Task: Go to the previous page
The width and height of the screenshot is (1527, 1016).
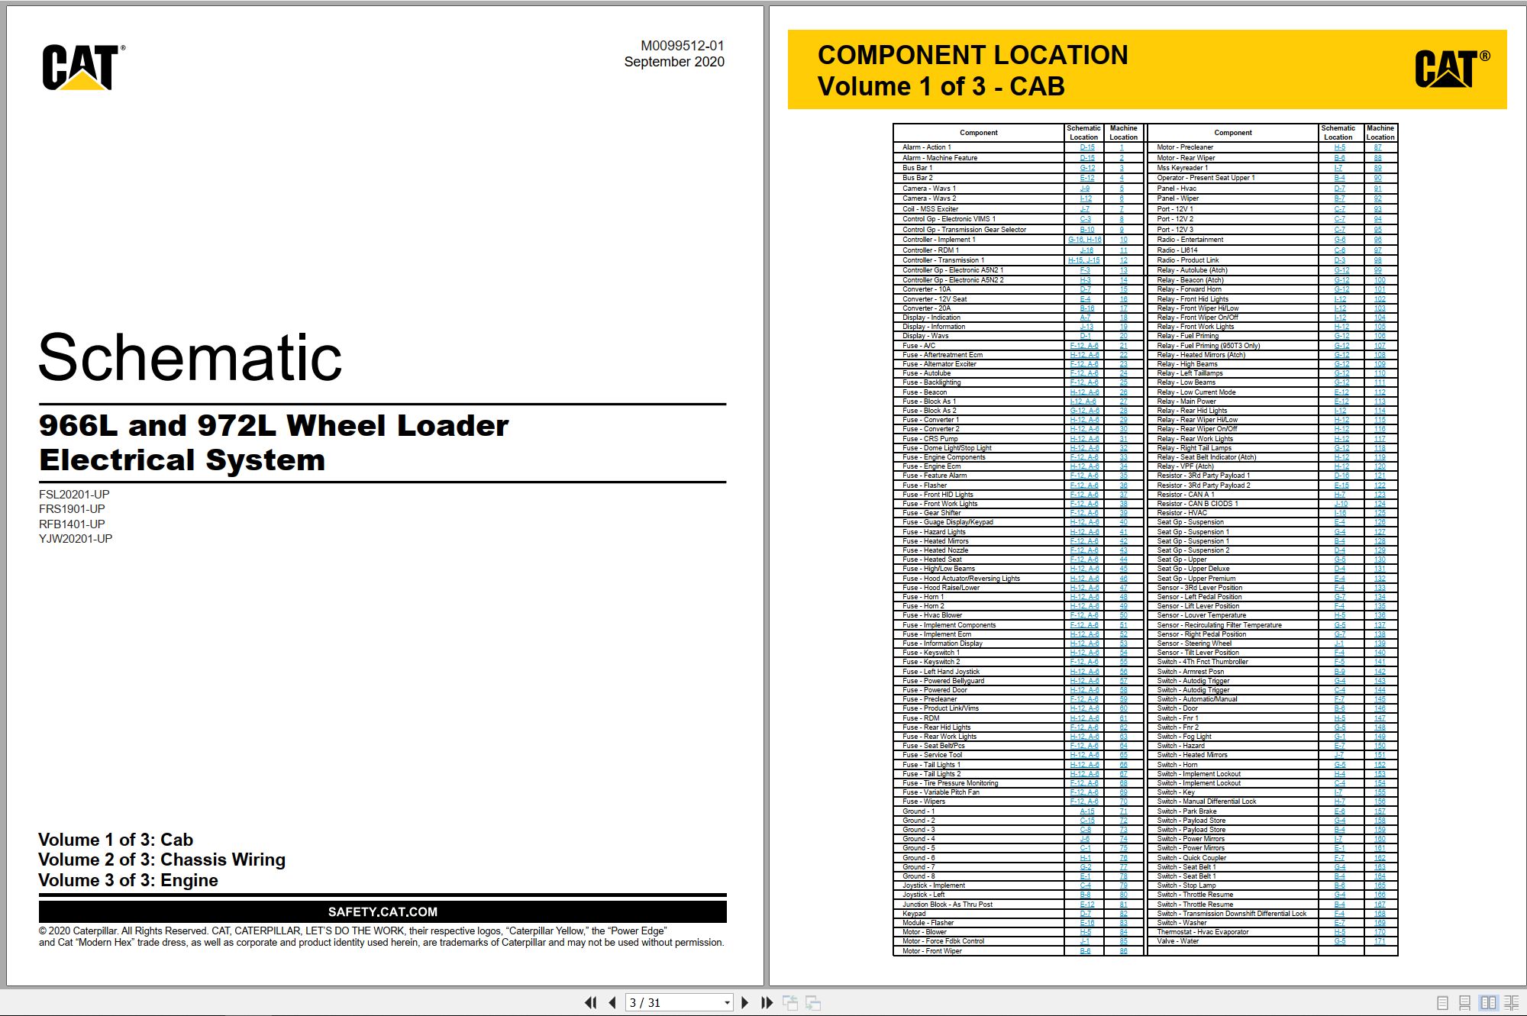Action: point(612,1002)
